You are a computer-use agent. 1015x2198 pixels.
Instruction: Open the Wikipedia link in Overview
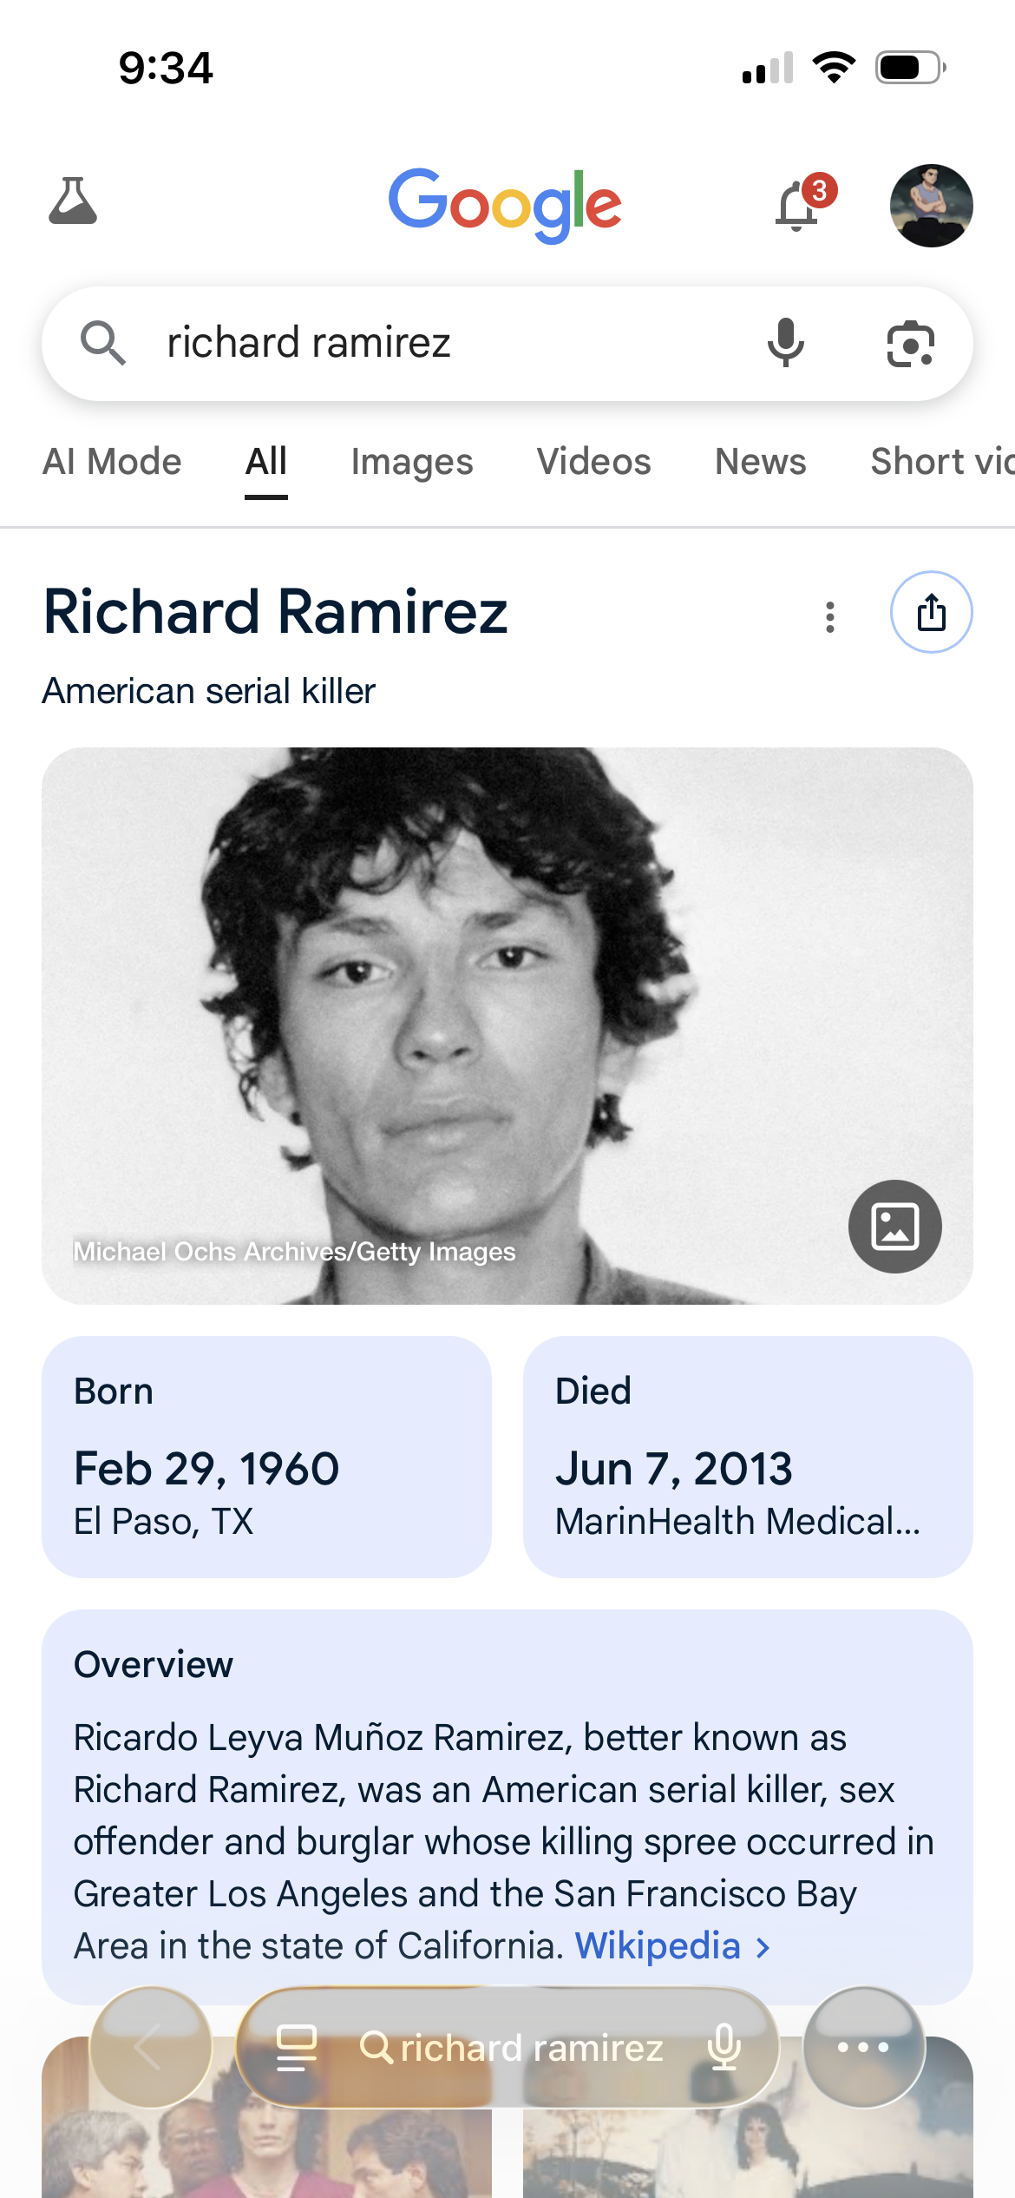coord(658,1946)
